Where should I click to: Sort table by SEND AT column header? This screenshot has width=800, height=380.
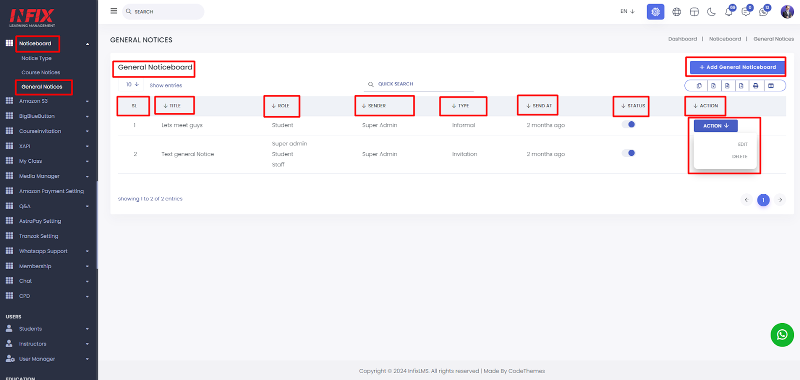pyautogui.click(x=539, y=106)
